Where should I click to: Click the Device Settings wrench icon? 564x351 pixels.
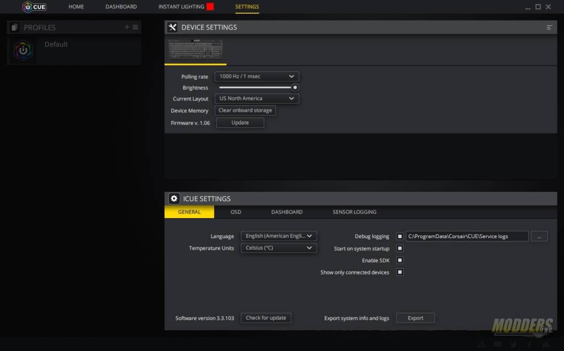coord(172,28)
